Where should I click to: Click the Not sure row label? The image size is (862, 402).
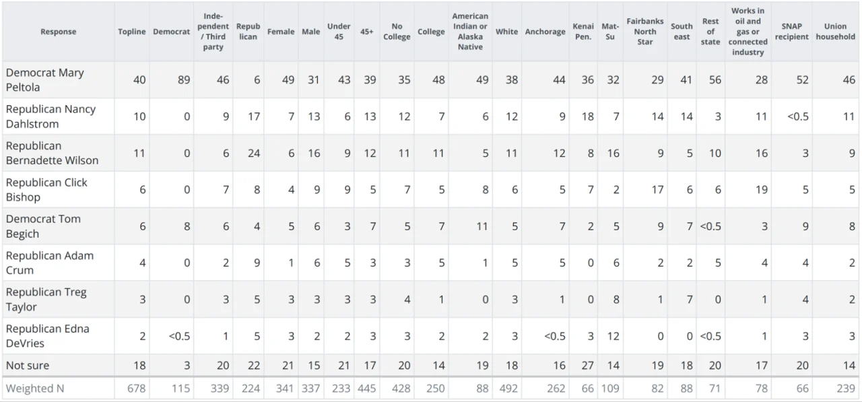tap(28, 365)
